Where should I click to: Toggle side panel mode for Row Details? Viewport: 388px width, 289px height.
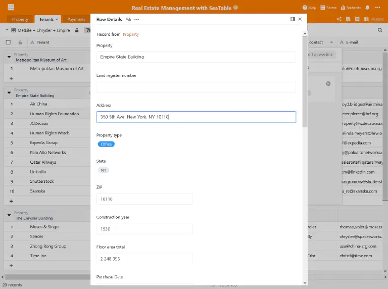pos(293,19)
